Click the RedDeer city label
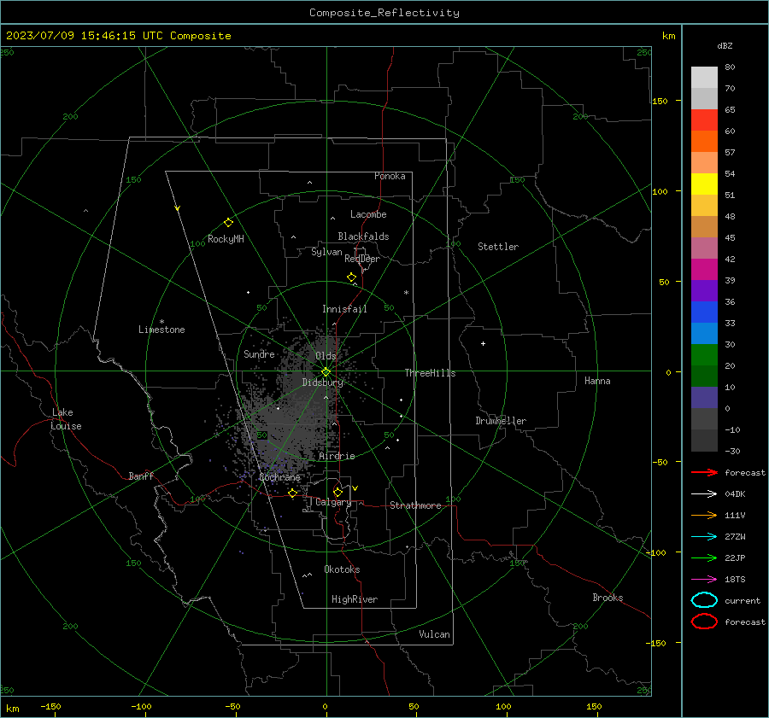This screenshot has height=718, width=769. coord(362,259)
